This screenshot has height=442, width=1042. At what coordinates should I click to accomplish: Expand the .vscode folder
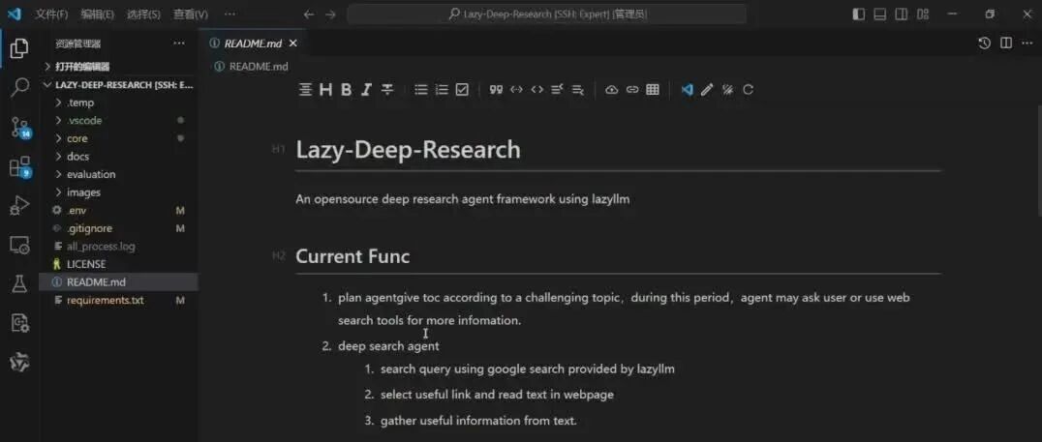118,121
